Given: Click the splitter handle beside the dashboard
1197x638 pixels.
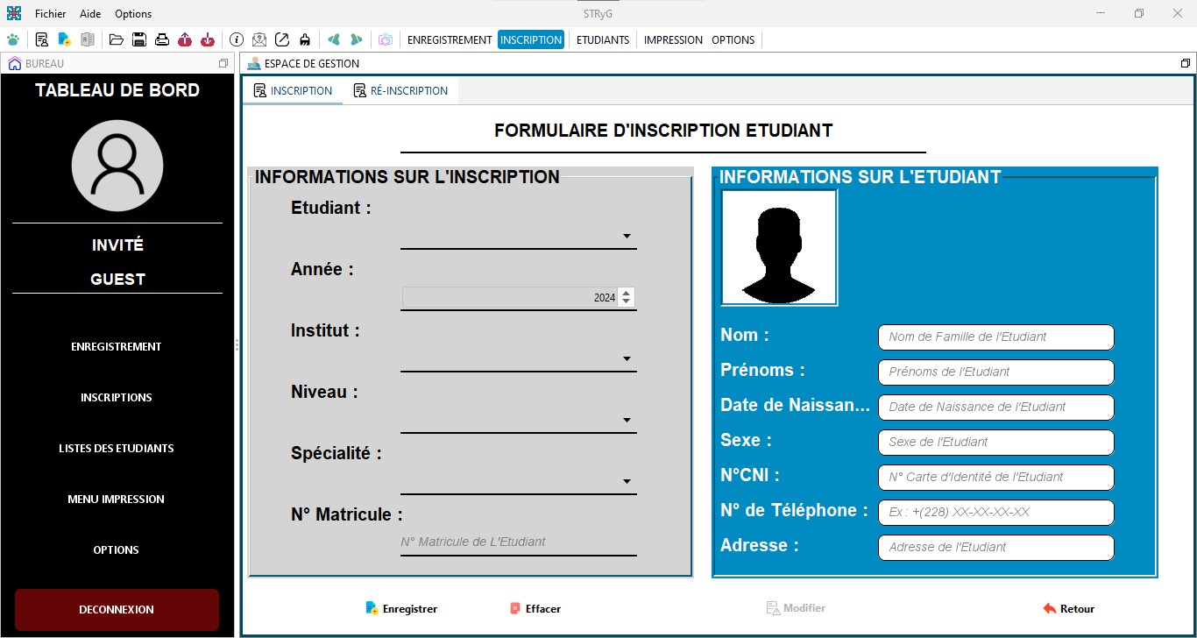Looking at the screenshot, I should pos(237,345).
